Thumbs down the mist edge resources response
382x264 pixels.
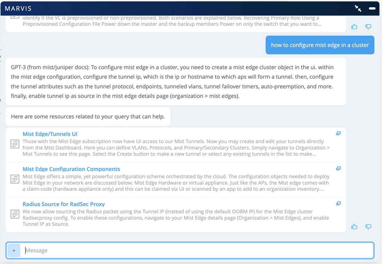click(x=368, y=227)
